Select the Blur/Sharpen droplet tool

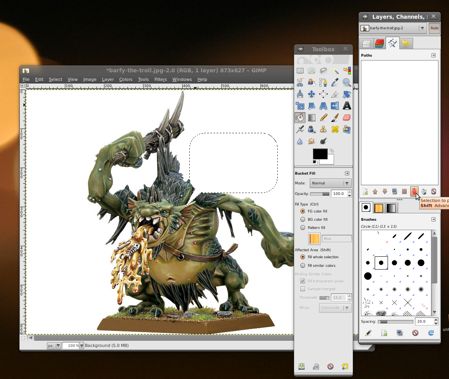300,141
